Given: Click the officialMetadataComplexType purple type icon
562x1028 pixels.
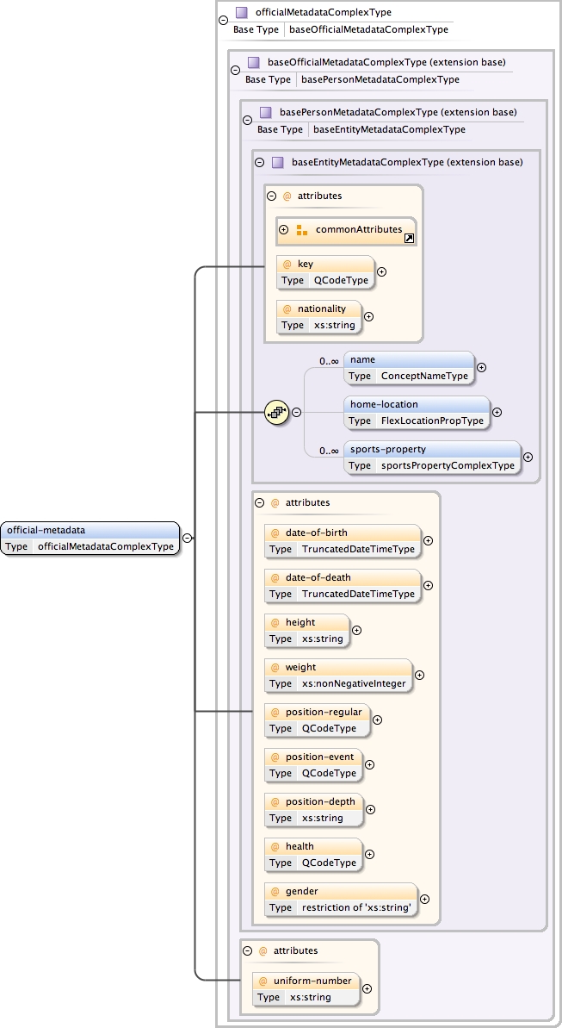Looking at the screenshot, I should (x=242, y=13).
